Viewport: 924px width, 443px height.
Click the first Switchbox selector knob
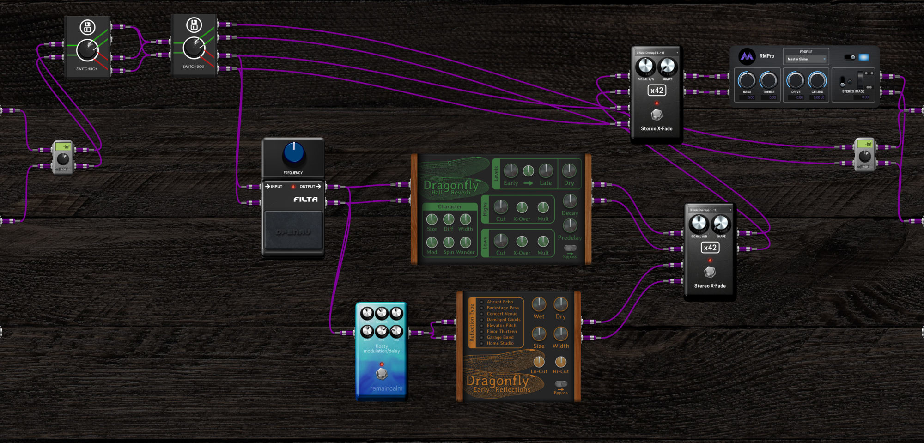[87, 50]
